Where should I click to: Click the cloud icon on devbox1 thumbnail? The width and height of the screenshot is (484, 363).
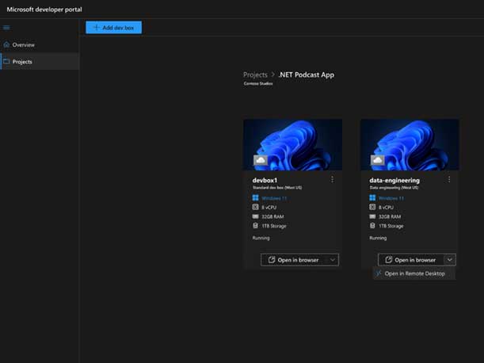[x=260, y=160]
